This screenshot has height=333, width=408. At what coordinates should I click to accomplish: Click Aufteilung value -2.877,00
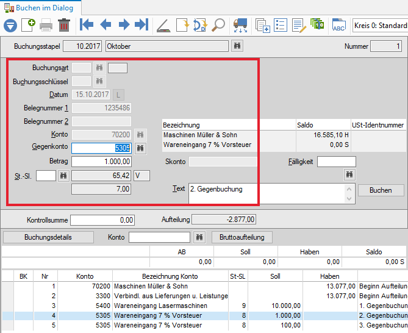224,220
